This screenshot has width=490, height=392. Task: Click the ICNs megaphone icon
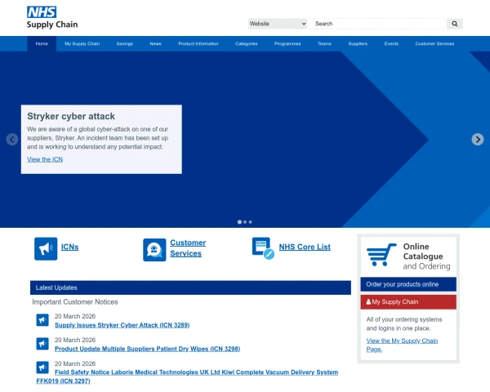point(46,249)
